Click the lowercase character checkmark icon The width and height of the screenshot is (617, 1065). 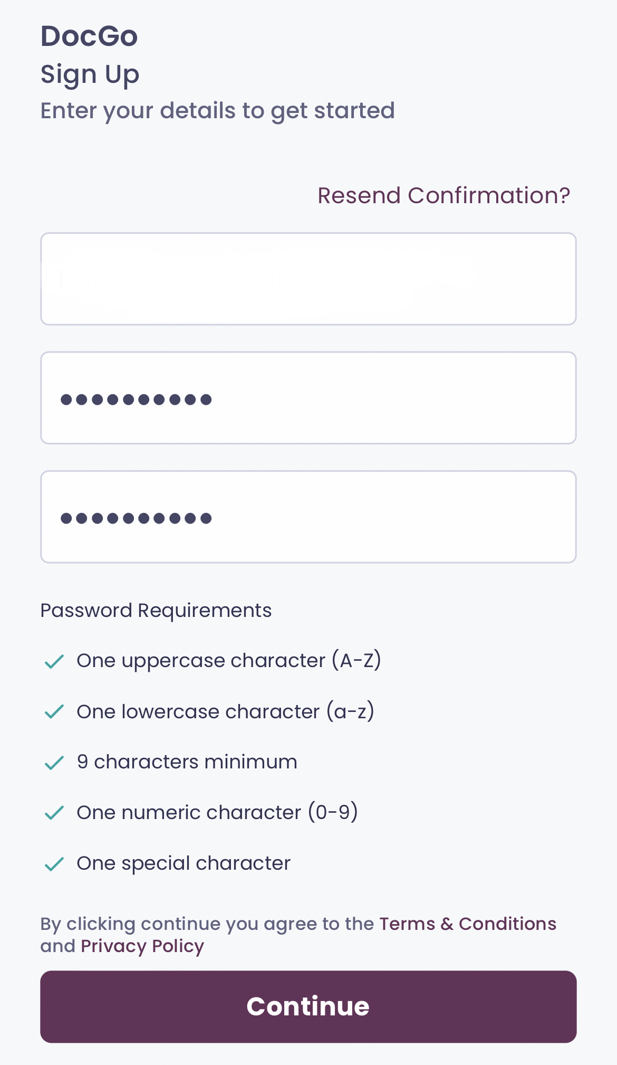click(x=54, y=712)
